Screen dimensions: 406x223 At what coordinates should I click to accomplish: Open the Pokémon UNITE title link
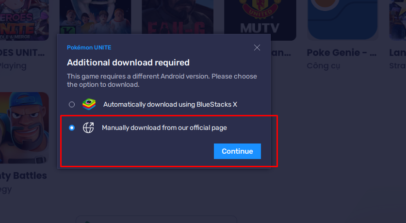click(89, 48)
